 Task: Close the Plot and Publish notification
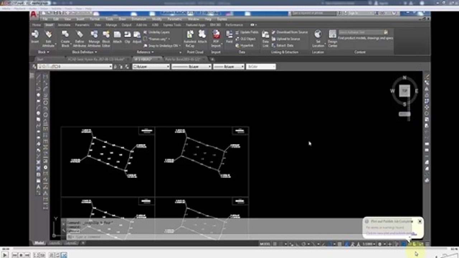click(420, 221)
